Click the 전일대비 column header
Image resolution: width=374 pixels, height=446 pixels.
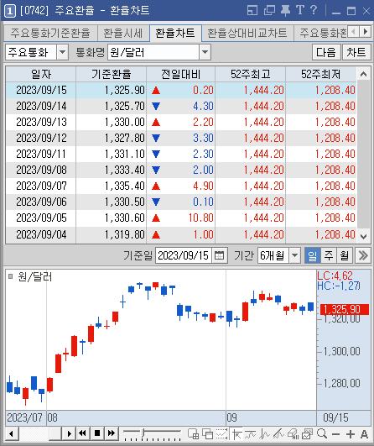(180, 75)
